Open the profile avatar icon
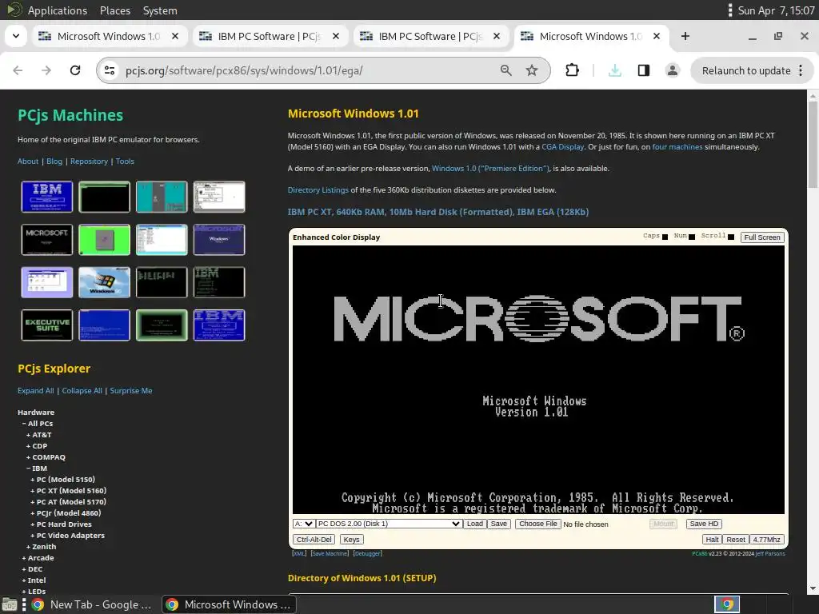Image resolution: width=819 pixels, height=614 pixels. click(672, 70)
